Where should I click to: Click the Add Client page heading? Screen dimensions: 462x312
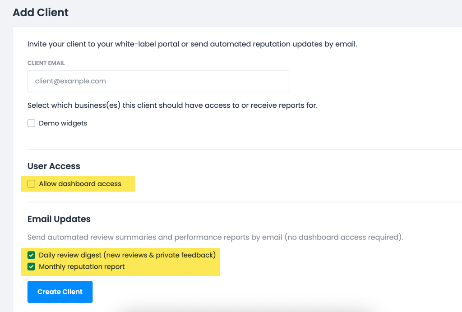41,12
